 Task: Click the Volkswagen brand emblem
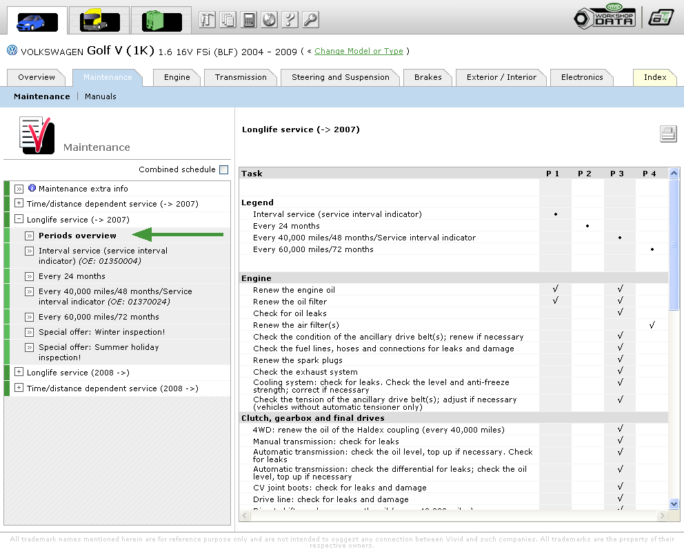tap(12, 50)
